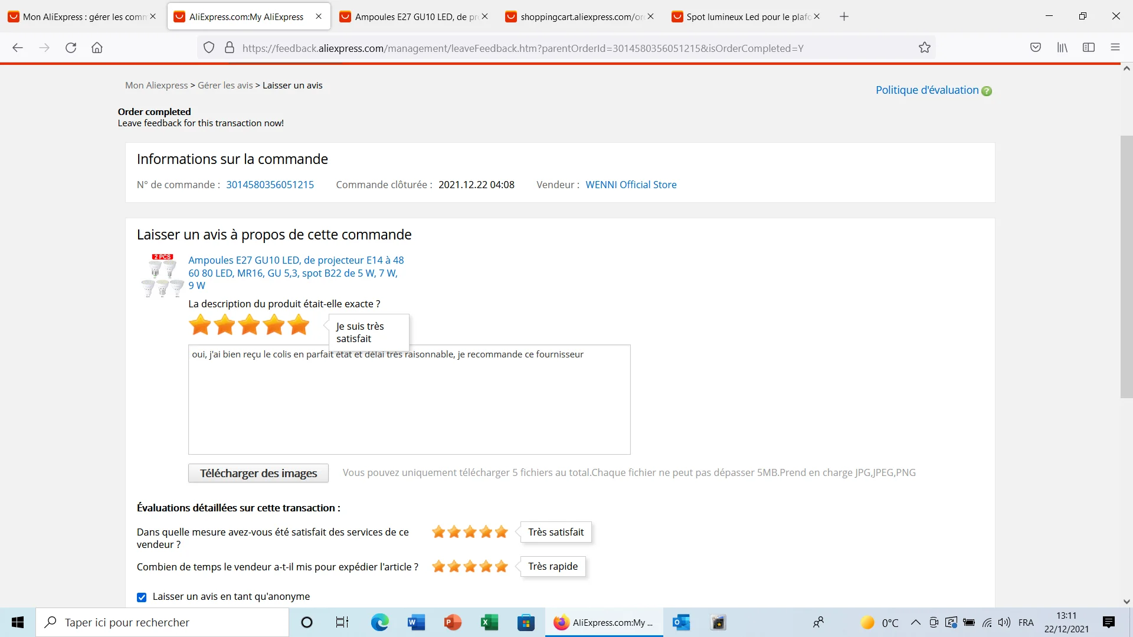Viewport: 1133px width, 637px height.
Task: Go to browser home page icon
Action: (x=97, y=48)
